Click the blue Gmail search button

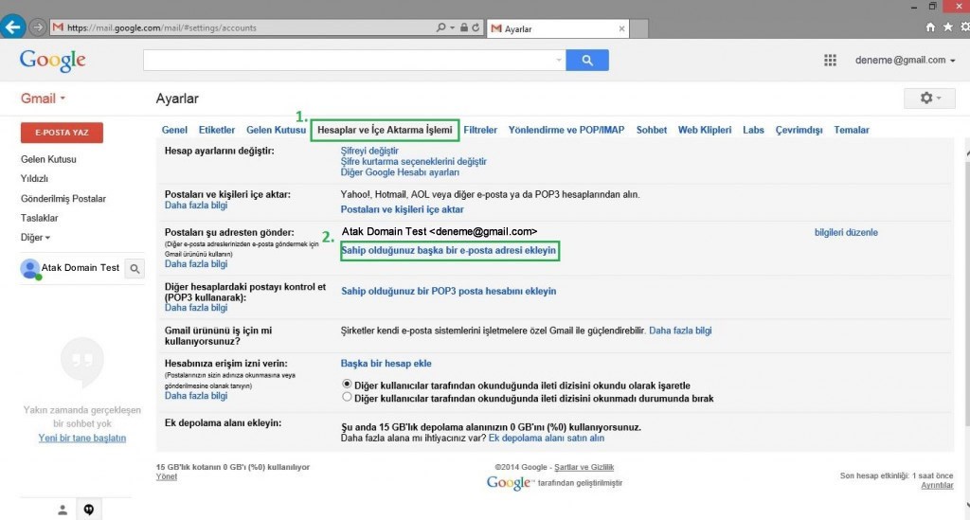point(587,60)
